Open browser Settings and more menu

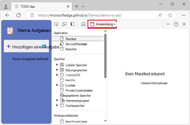tap(184, 15)
